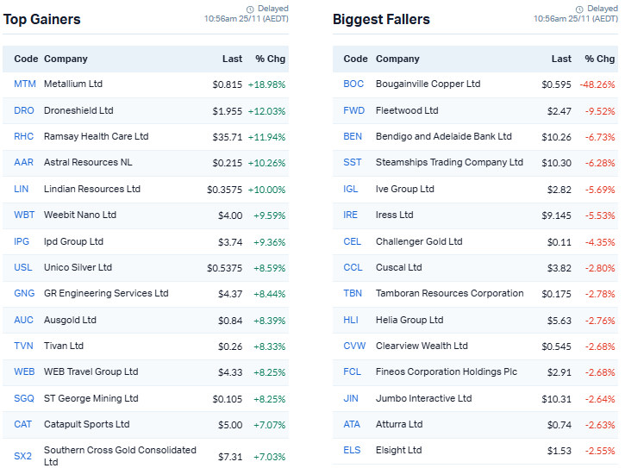This screenshot has width=625, height=468.
Task: Select Bendigo and Adelaide Bank Ltd name
Action: pos(444,136)
